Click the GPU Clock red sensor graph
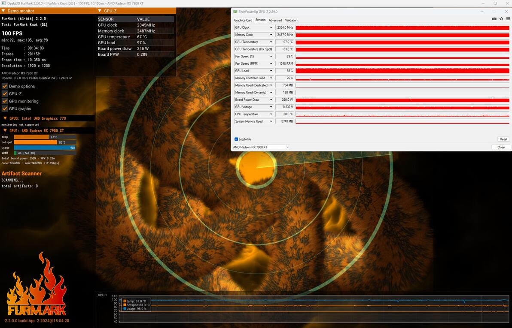Screen dimensions: 512x328 coord(402,27)
